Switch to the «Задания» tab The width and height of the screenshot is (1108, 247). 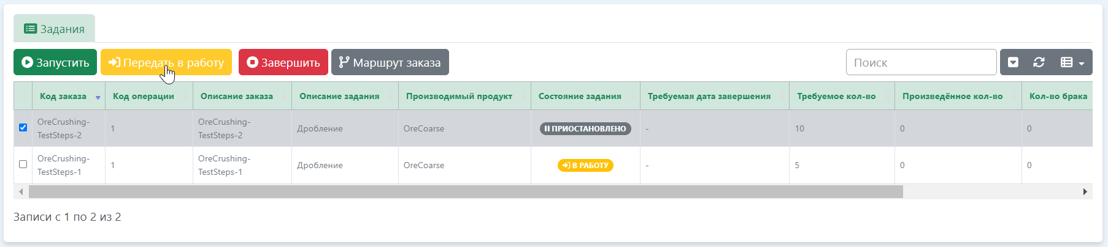click(x=55, y=29)
